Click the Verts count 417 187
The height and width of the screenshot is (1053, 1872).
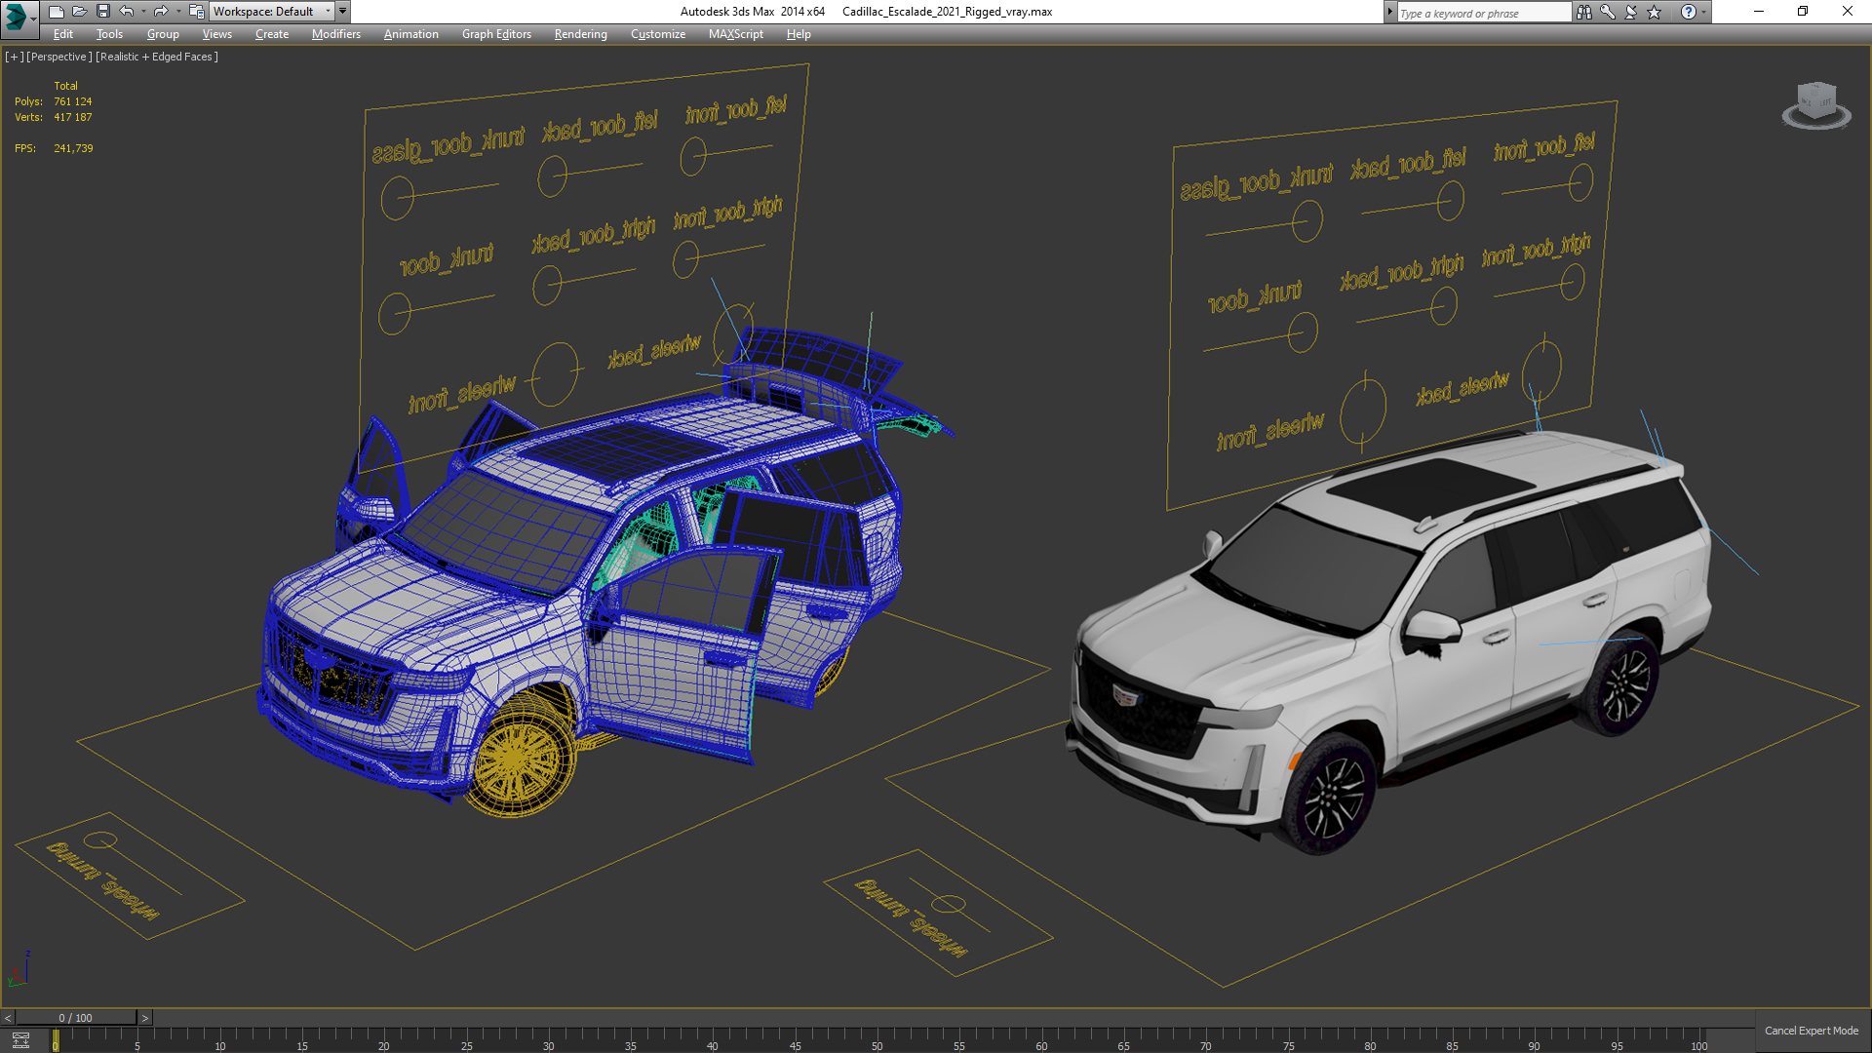73,117
